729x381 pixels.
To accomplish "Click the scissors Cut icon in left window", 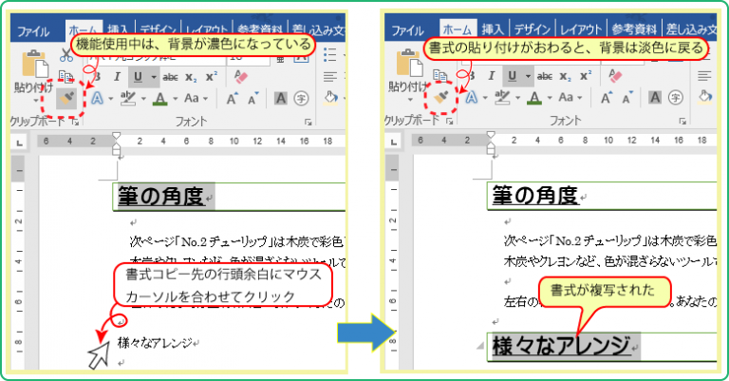I will click(x=66, y=56).
